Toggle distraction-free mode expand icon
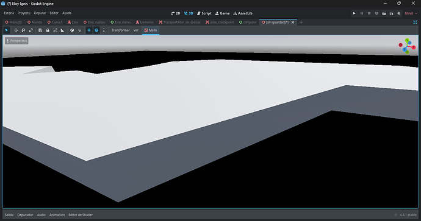The image size is (421, 221). [415, 23]
